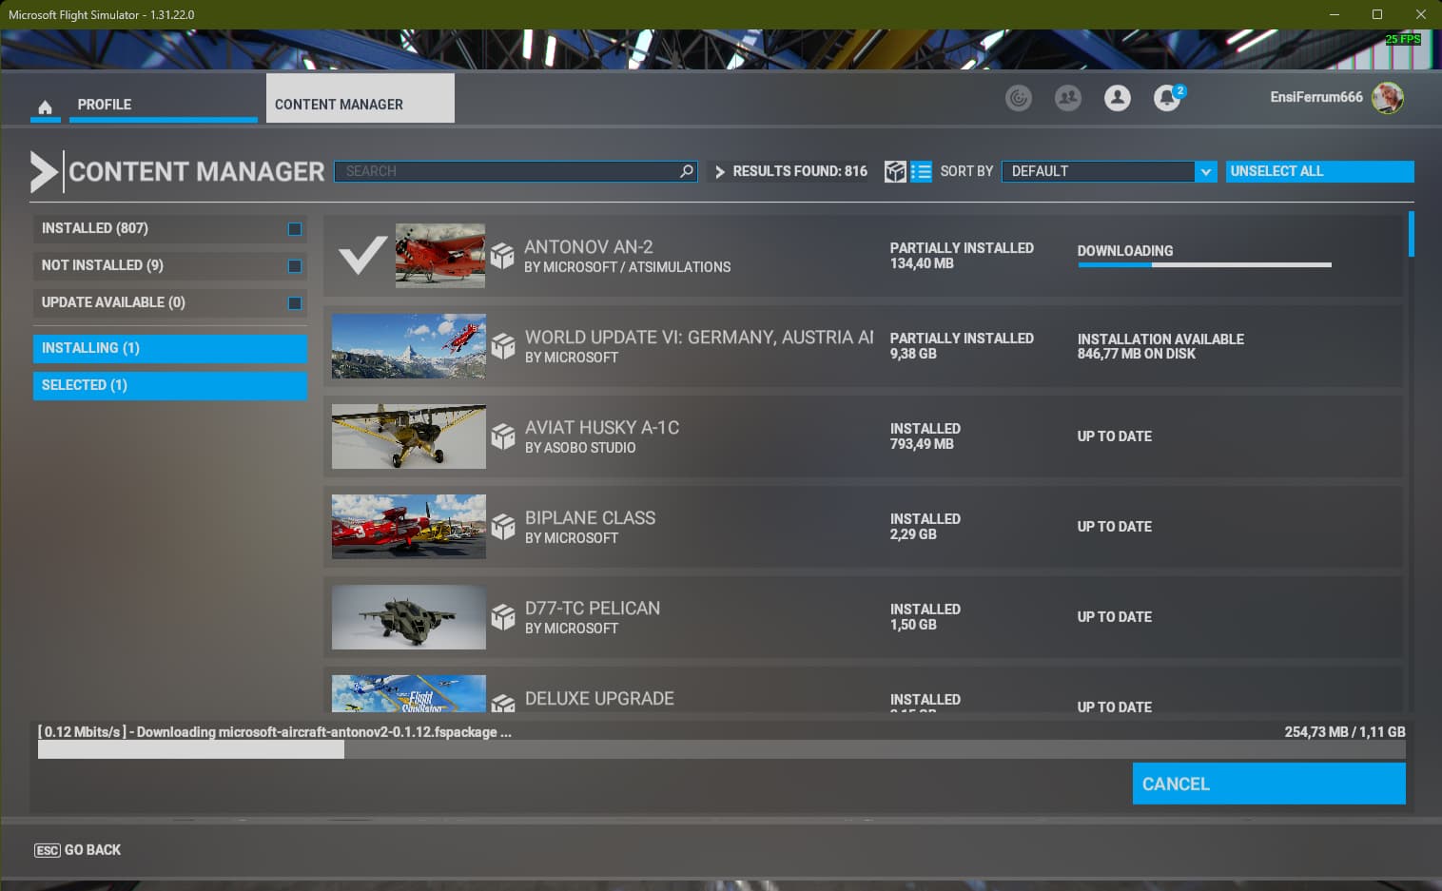Click the 134,40 MB size of Antonov AN-2

[x=922, y=263]
